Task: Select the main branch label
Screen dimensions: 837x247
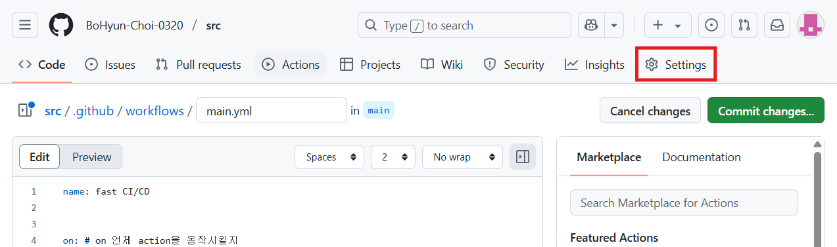Action: (378, 111)
